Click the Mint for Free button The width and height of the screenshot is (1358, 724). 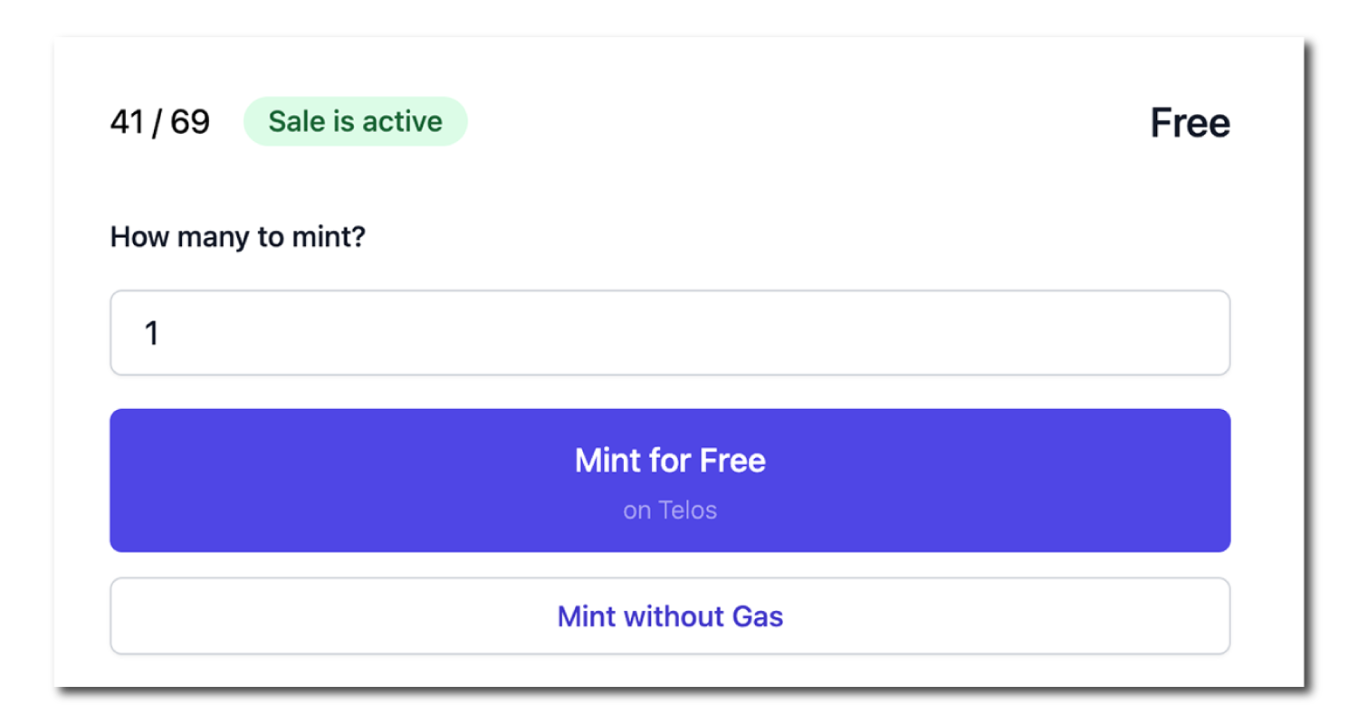[670, 480]
